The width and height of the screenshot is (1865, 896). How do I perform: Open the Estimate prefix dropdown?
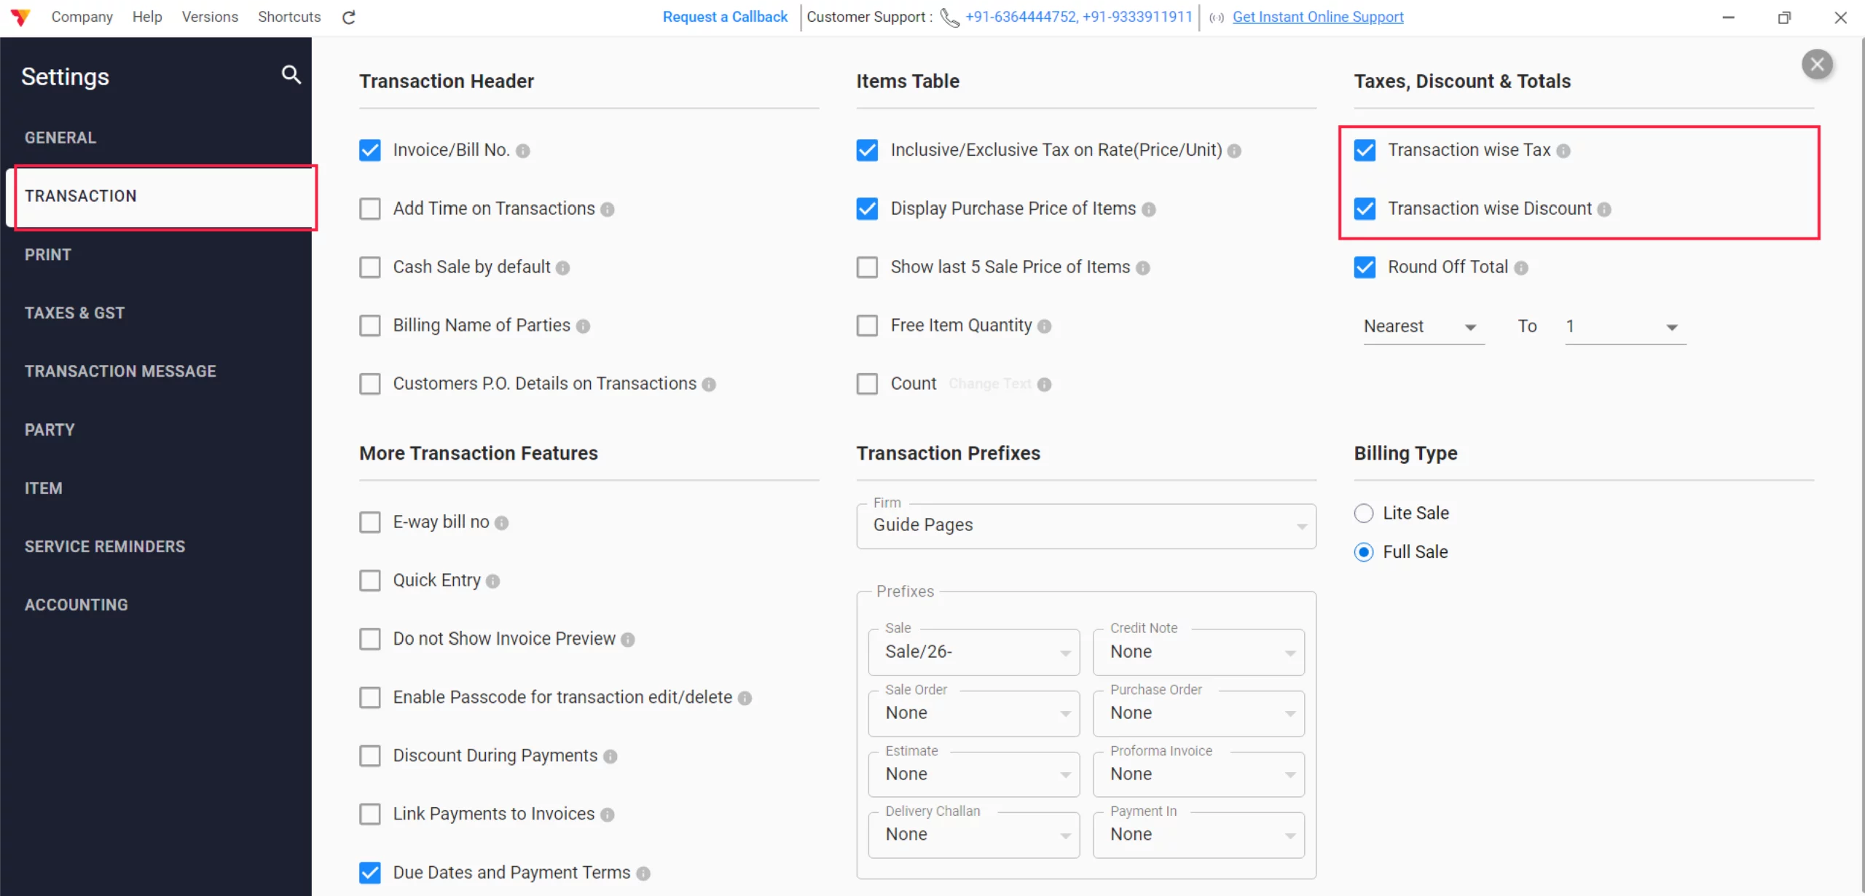973,774
